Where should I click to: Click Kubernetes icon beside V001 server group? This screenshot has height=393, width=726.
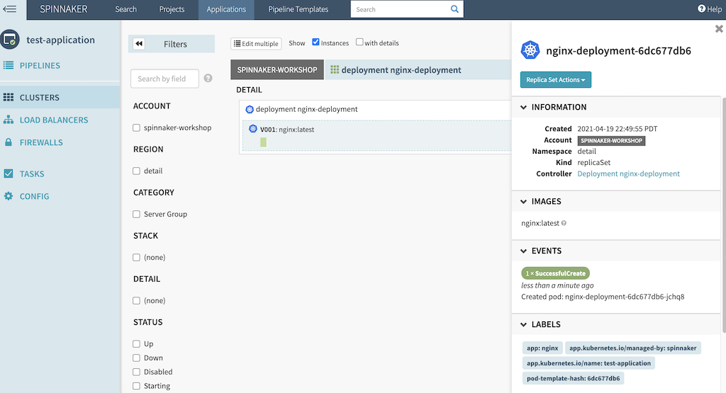(x=253, y=129)
